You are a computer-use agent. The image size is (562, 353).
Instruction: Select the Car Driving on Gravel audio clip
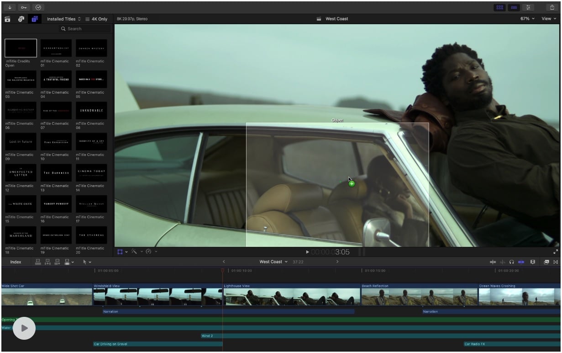(158, 344)
